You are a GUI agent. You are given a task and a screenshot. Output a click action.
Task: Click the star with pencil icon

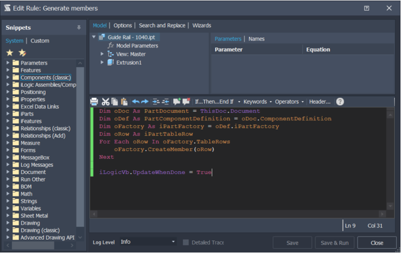tap(22, 53)
